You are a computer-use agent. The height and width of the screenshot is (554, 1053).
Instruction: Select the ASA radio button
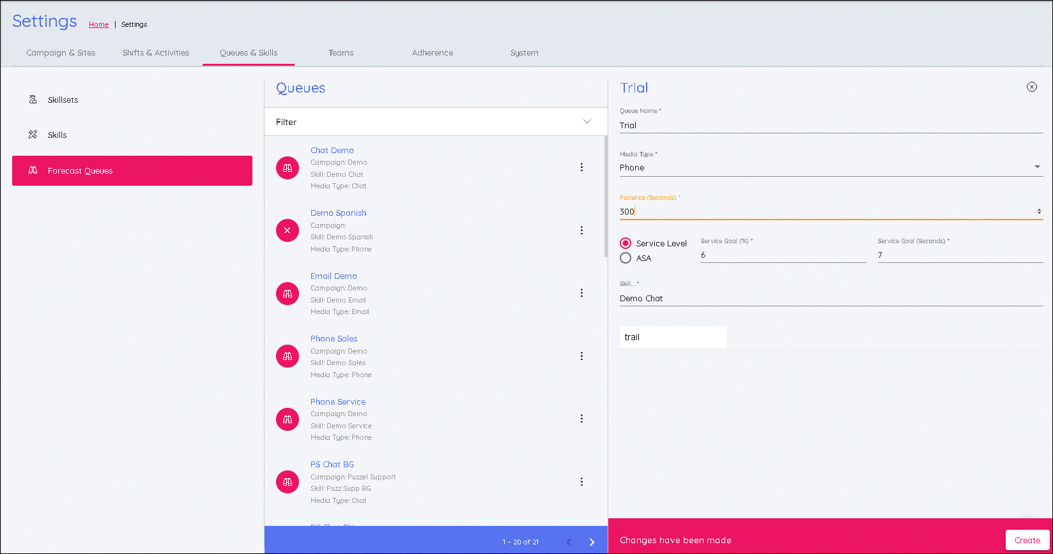pyautogui.click(x=626, y=258)
